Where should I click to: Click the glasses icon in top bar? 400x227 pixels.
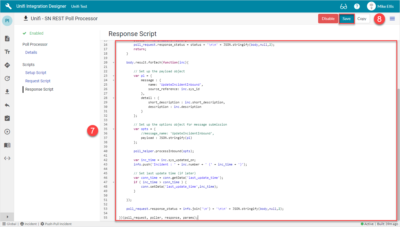[343, 6]
